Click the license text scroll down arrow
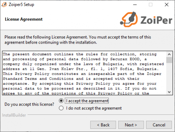Viewport: 175px width, 132px height. 169,92
